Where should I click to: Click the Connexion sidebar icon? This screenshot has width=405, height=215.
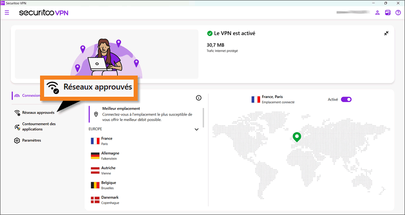click(17, 96)
